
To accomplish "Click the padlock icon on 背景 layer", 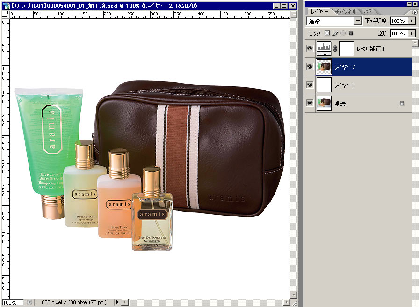I will tap(402, 104).
